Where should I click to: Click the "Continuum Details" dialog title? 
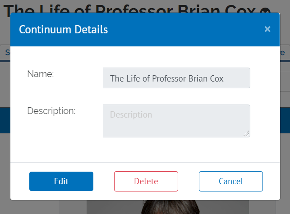[63, 30]
